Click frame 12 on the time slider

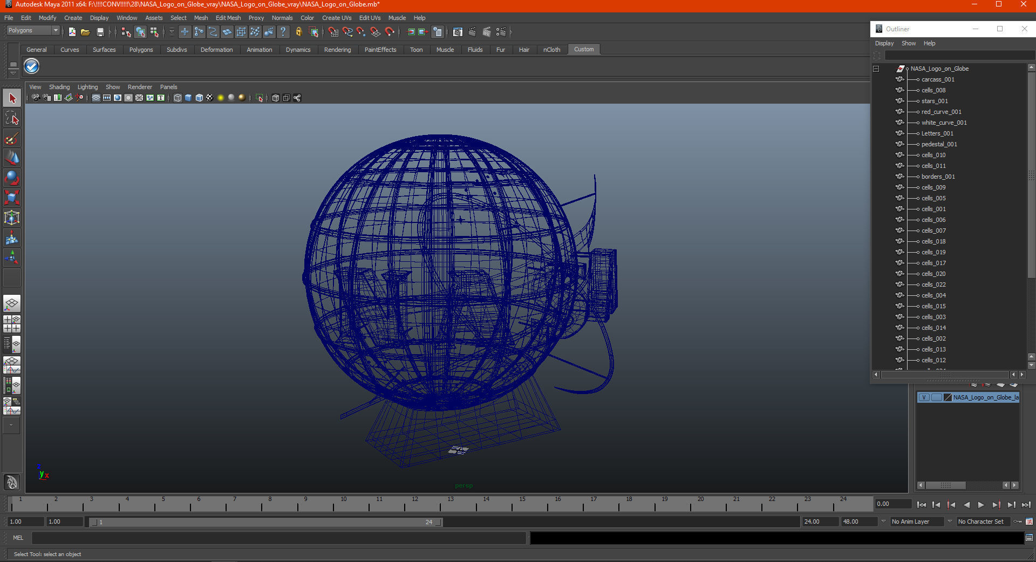coord(415,504)
